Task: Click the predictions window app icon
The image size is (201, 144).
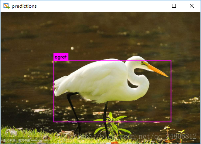Action: pos(7,6)
